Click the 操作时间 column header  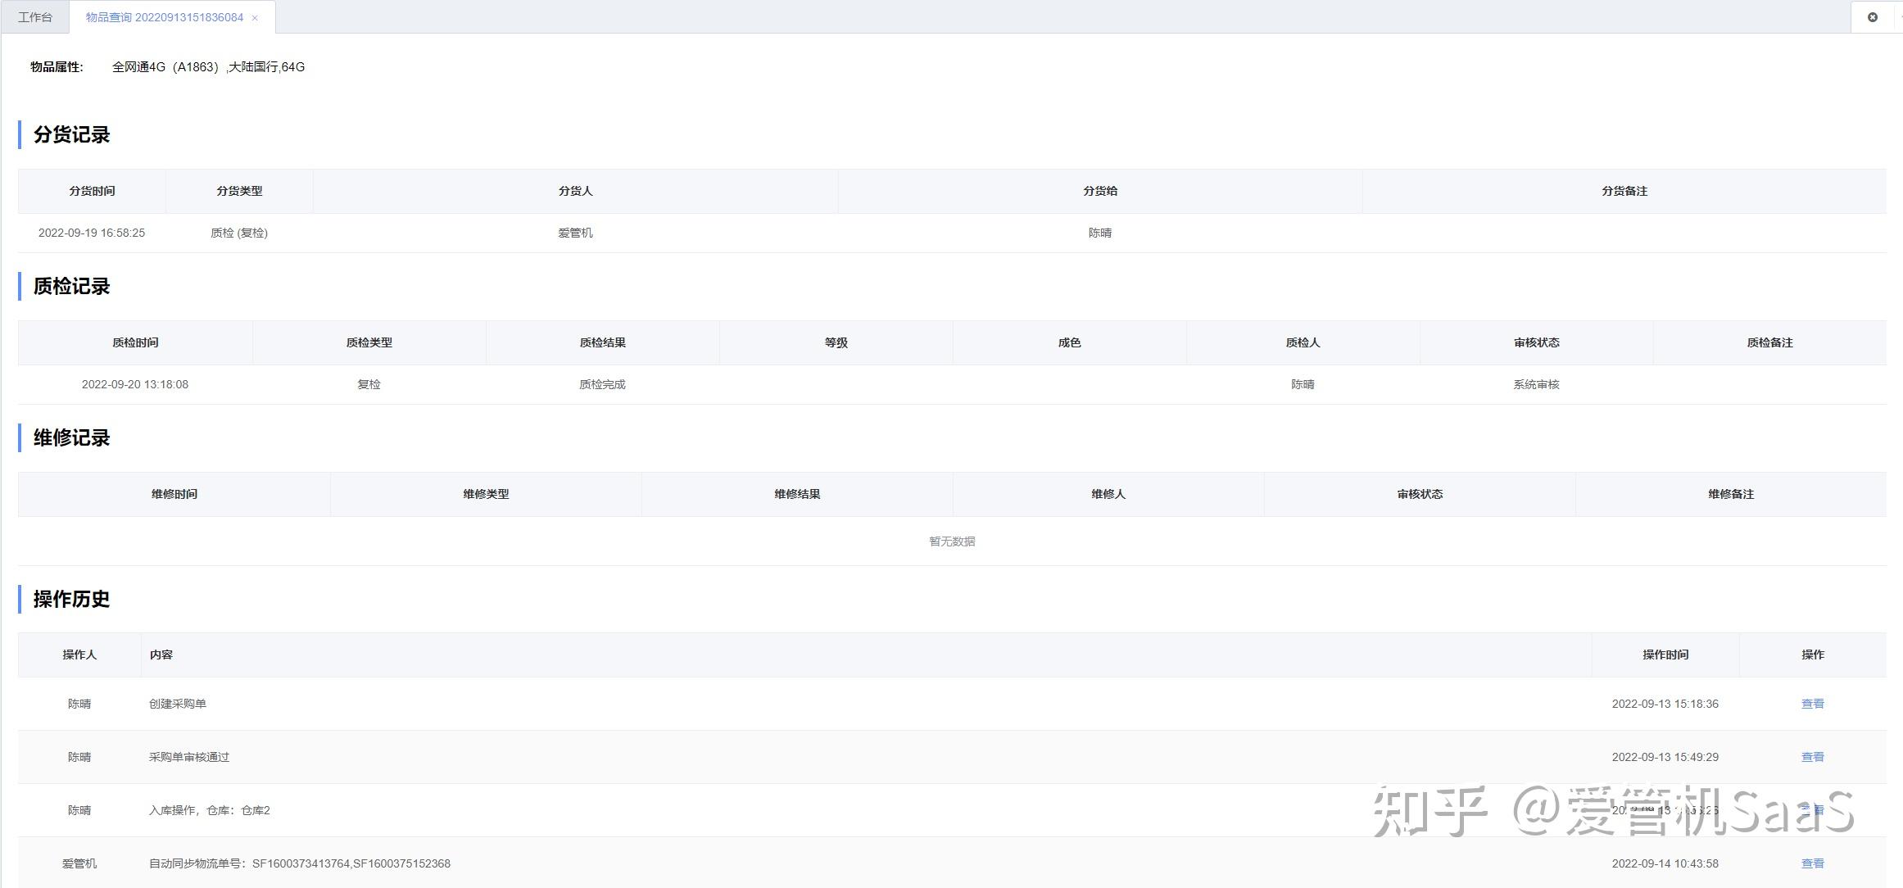[1665, 655]
